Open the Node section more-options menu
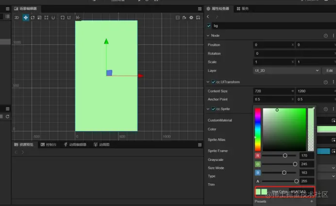336x206 pixels. pos(333,35)
